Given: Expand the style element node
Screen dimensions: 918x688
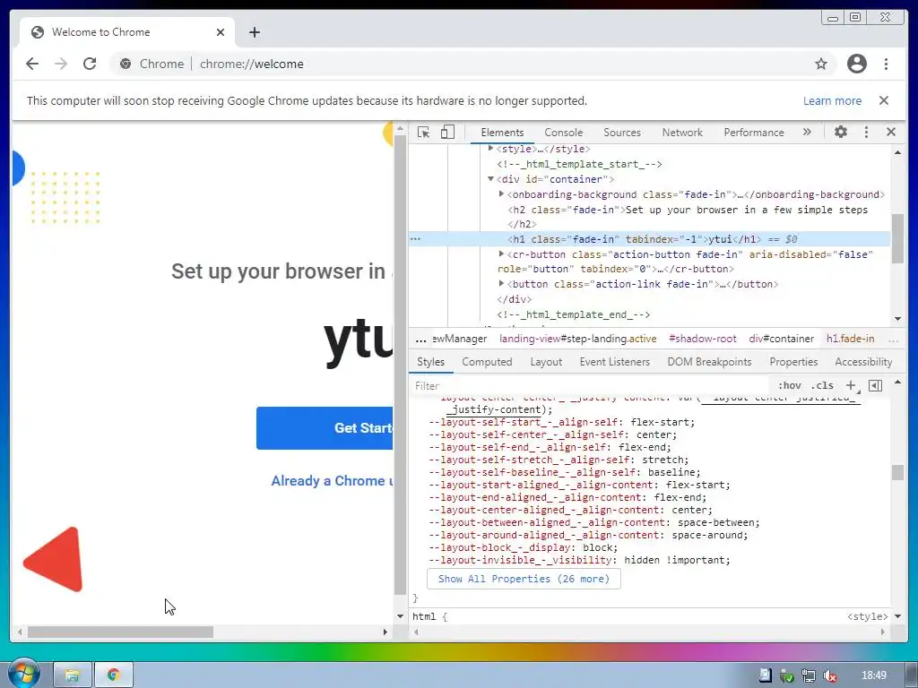Looking at the screenshot, I should (490, 149).
